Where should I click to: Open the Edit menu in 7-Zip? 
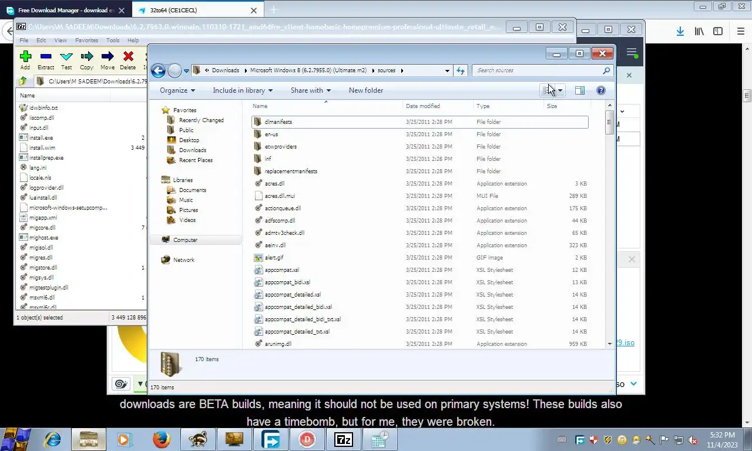(x=41, y=41)
